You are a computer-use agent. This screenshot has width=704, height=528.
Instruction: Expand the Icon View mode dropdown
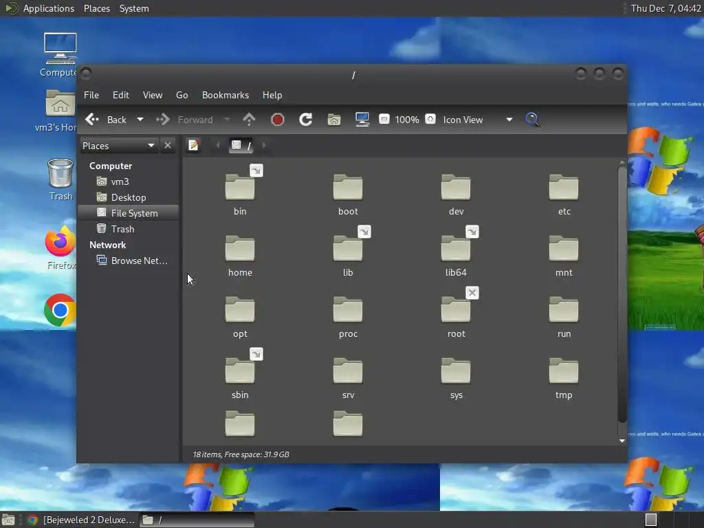pyautogui.click(x=509, y=120)
